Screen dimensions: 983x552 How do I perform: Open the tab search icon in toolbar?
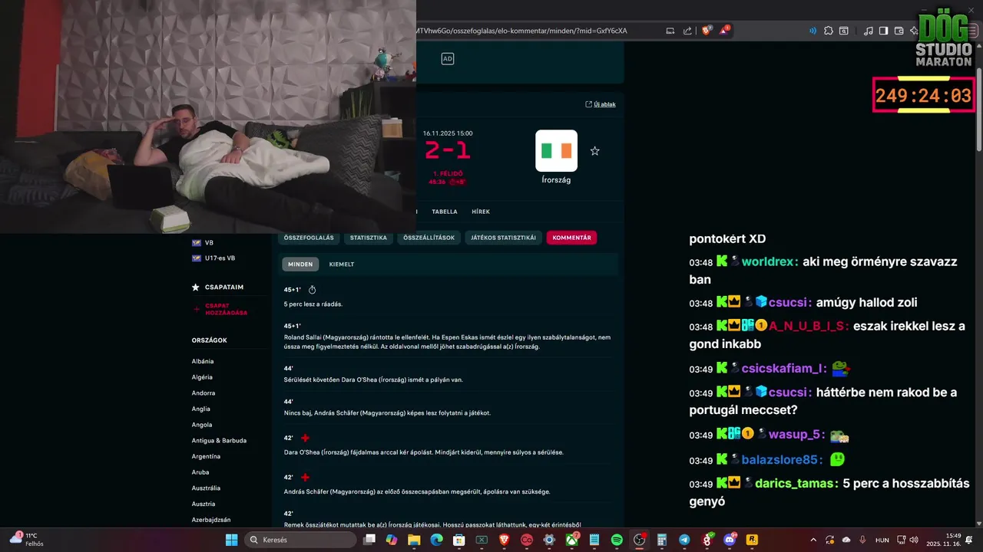click(844, 31)
